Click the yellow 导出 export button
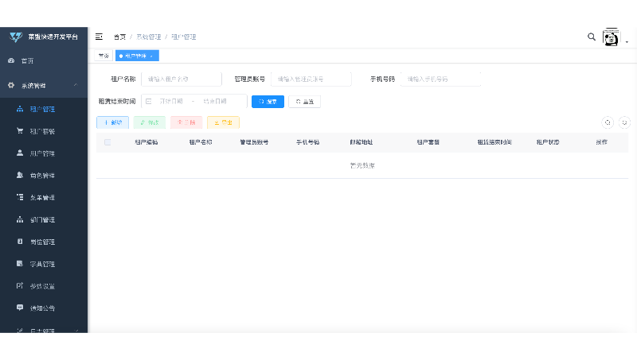The width and height of the screenshot is (637, 360). [224, 122]
